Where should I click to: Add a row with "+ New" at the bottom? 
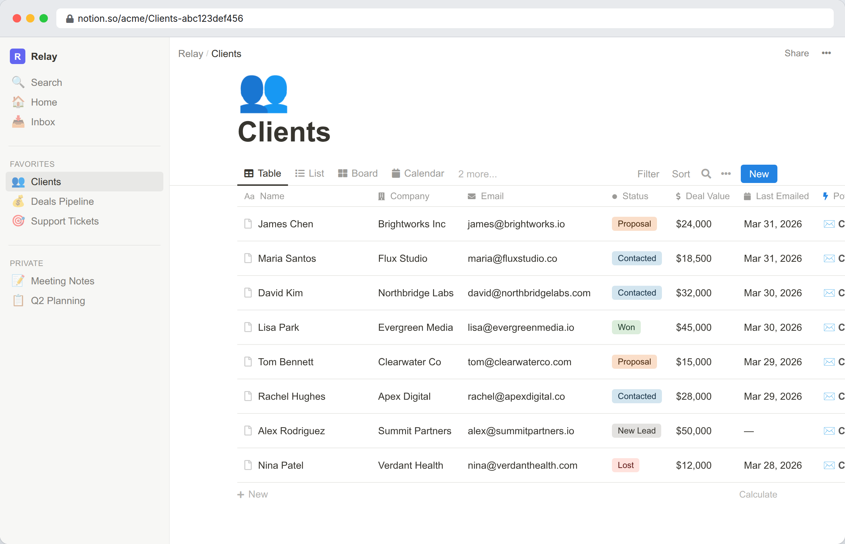pyautogui.click(x=253, y=494)
